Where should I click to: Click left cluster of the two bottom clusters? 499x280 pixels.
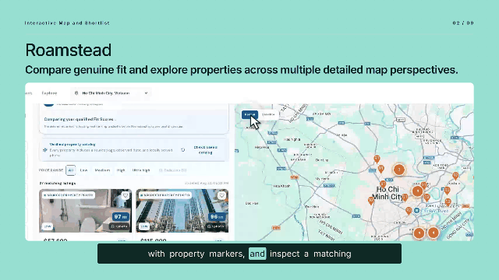tap(419, 233)
